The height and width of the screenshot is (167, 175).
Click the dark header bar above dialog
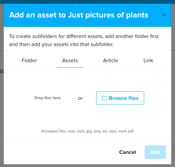[87, 2]
